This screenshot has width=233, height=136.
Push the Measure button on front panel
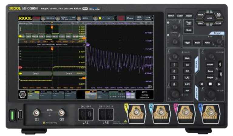pyautogui.click(x=171, y=16)
